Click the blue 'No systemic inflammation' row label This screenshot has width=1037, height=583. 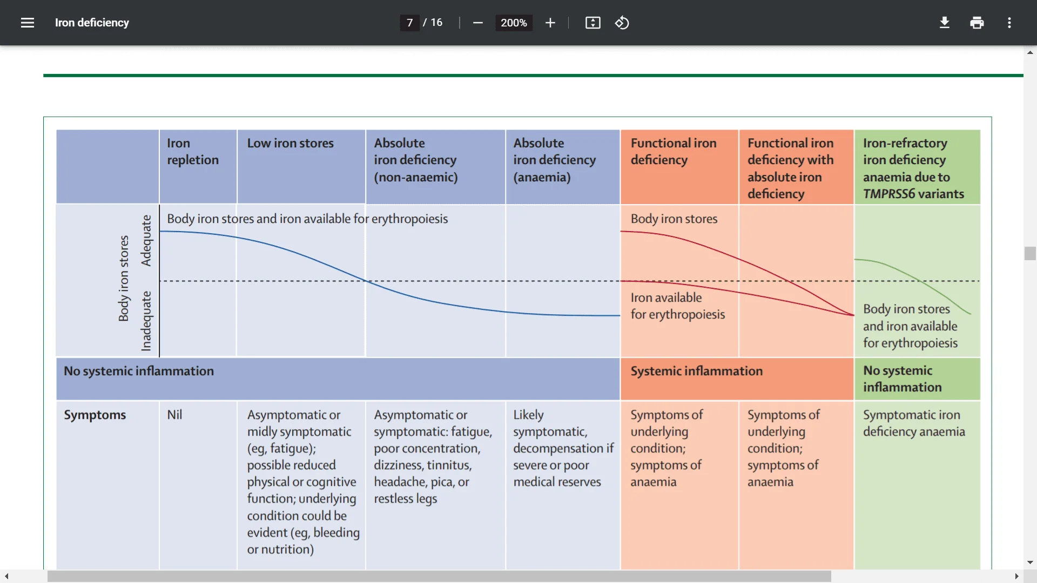(x=139, y=371)
